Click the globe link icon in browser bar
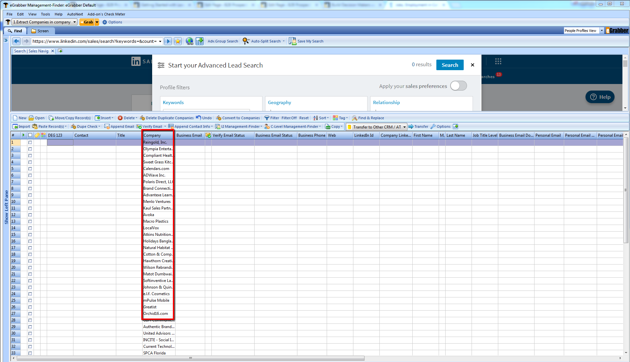Screen dimensions: 630x362 [x=189, y=41]
